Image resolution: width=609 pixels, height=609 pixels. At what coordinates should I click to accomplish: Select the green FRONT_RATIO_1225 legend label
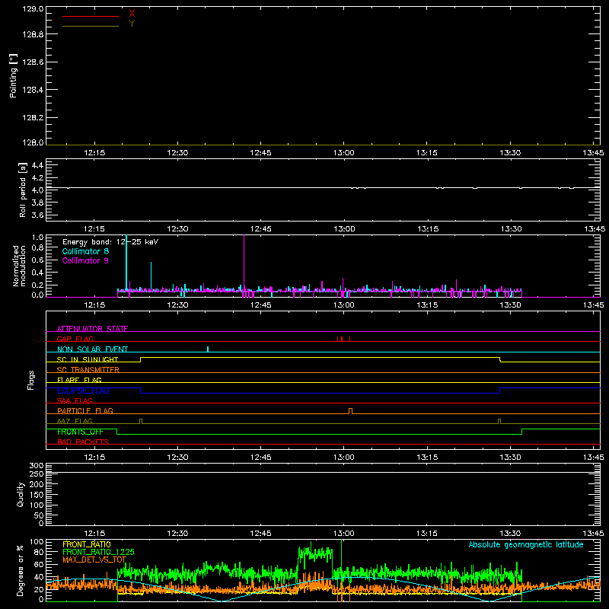click(x=98, y=552)
